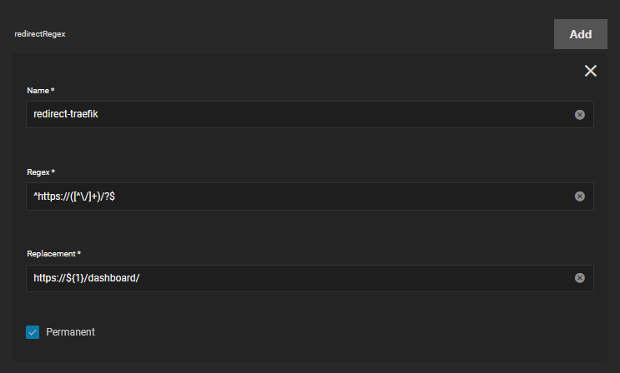Clear the Name field using its X icon
620x373 pixels.
tap(580, 115)
